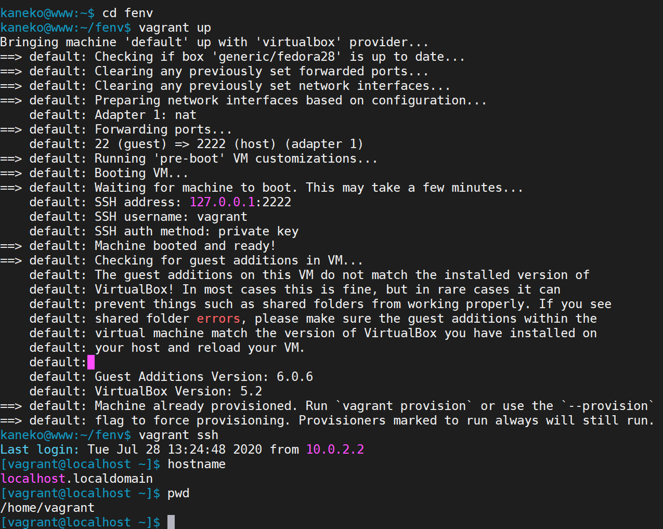Screen dimensions: 663x529
Task: Click the 'hostname' command text
Action: (197, 464)
